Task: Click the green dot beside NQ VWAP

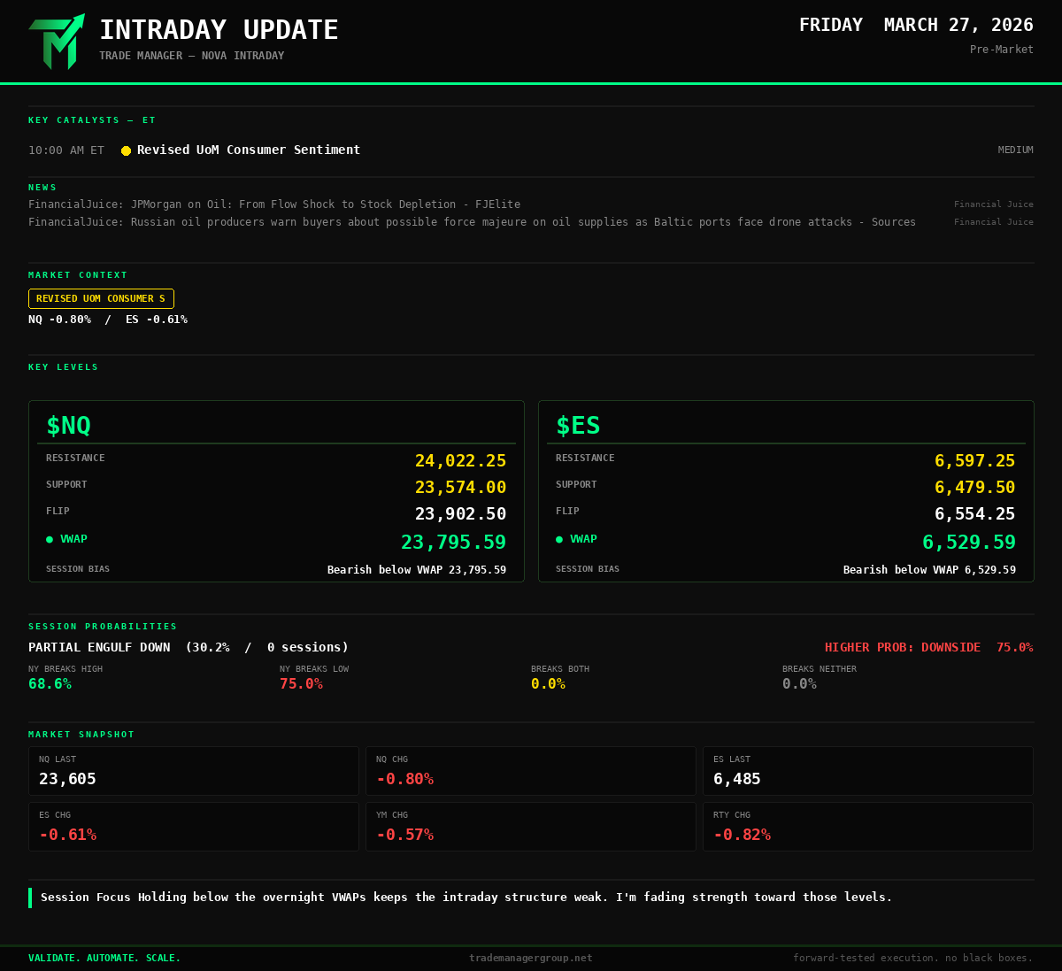Action: [50, 539]
